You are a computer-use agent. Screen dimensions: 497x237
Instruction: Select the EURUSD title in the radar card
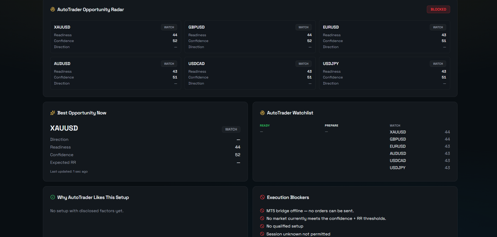tap(331, 27)
